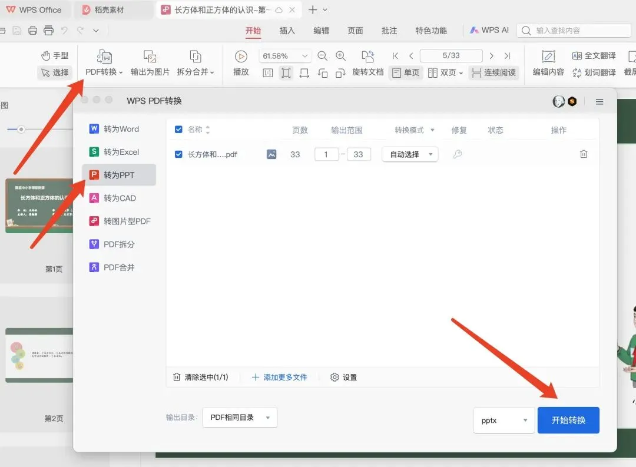Open the dialog hamburger menu
The width and height of the screenshot is (636, 467).
599,102
